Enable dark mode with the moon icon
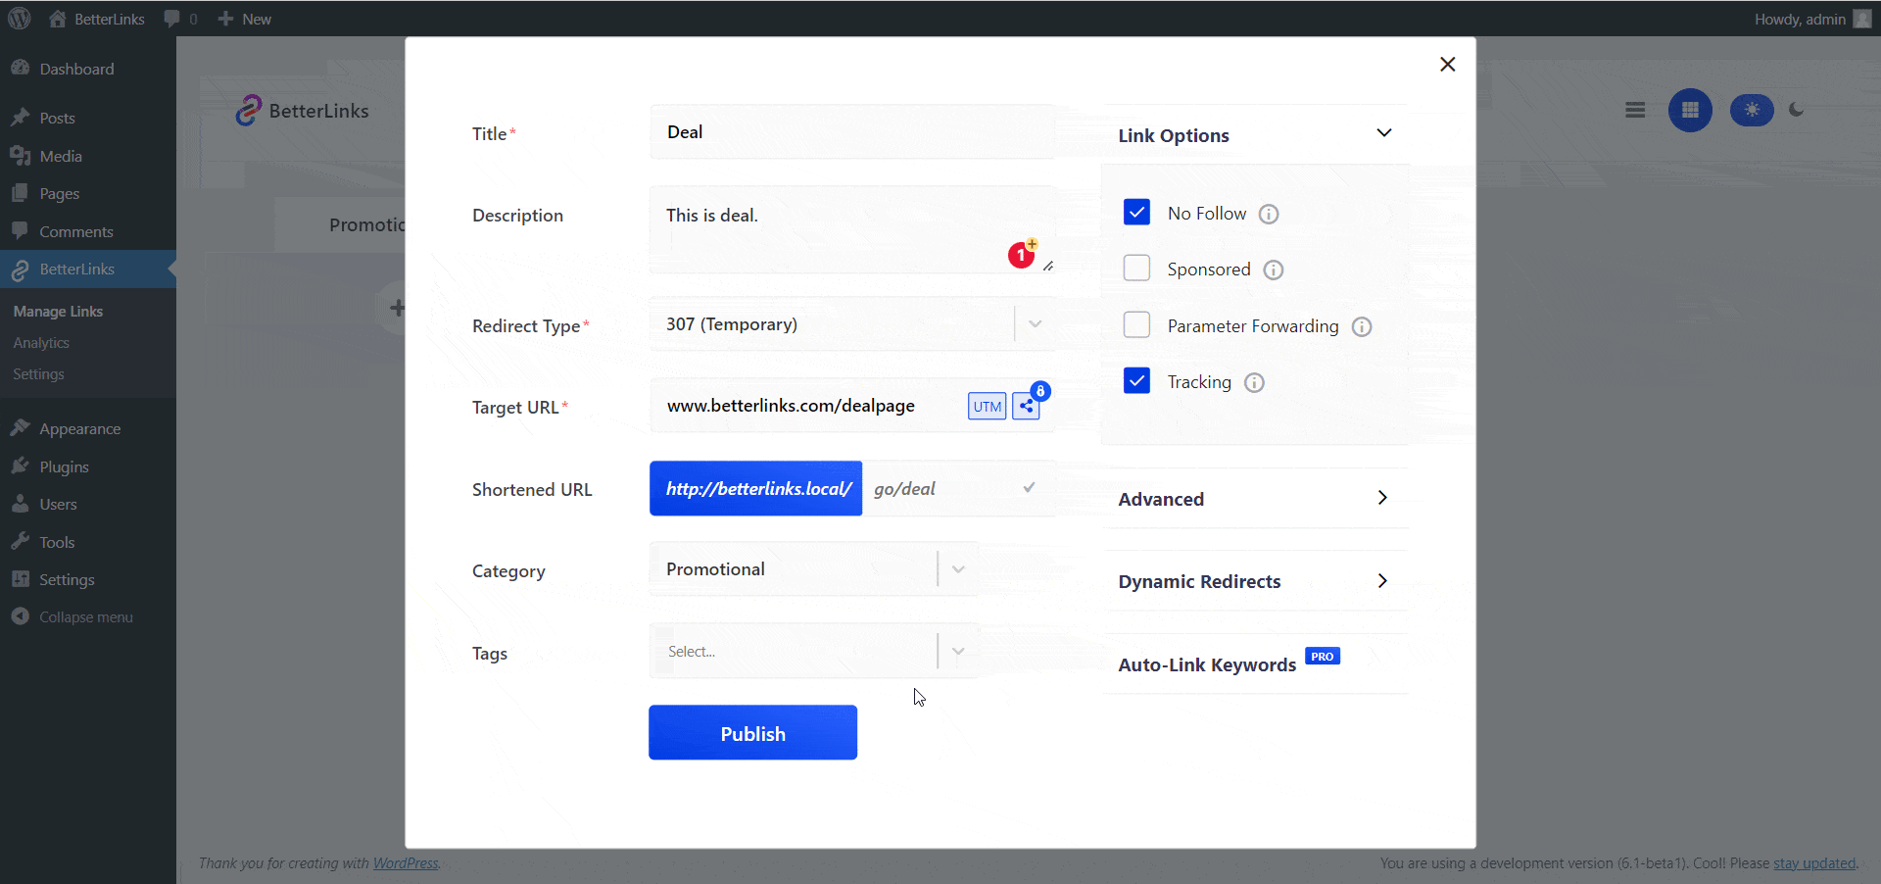The height and width of the screenshot is (884, 1881). pyautogui.click(x=1798, y=110)
